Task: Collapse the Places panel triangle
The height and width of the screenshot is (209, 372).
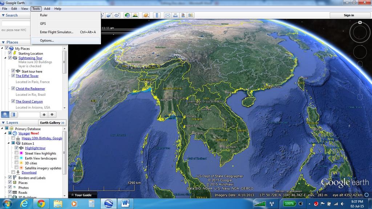Action: coord(3,42)
